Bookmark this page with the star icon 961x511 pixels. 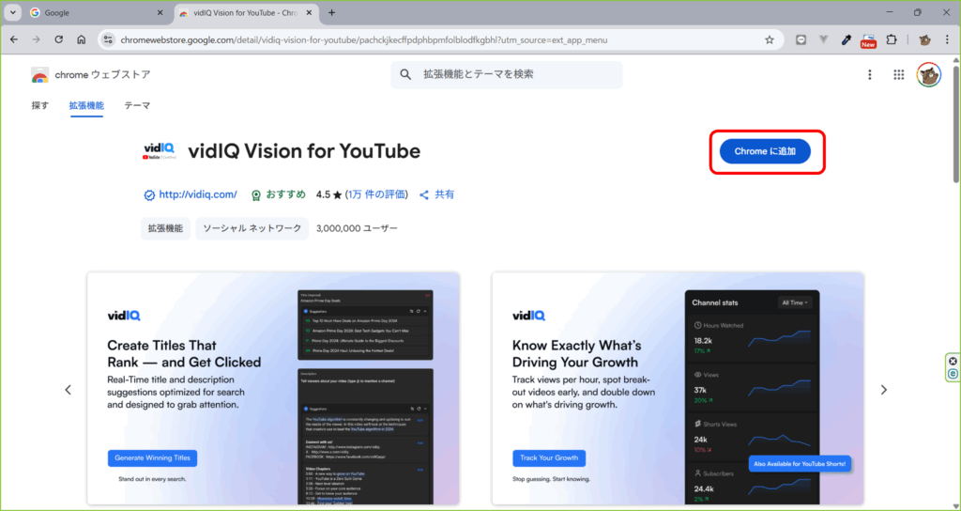pos(770,39)
